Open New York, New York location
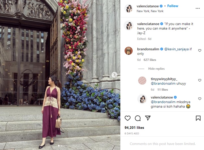 tap(150, 11)
